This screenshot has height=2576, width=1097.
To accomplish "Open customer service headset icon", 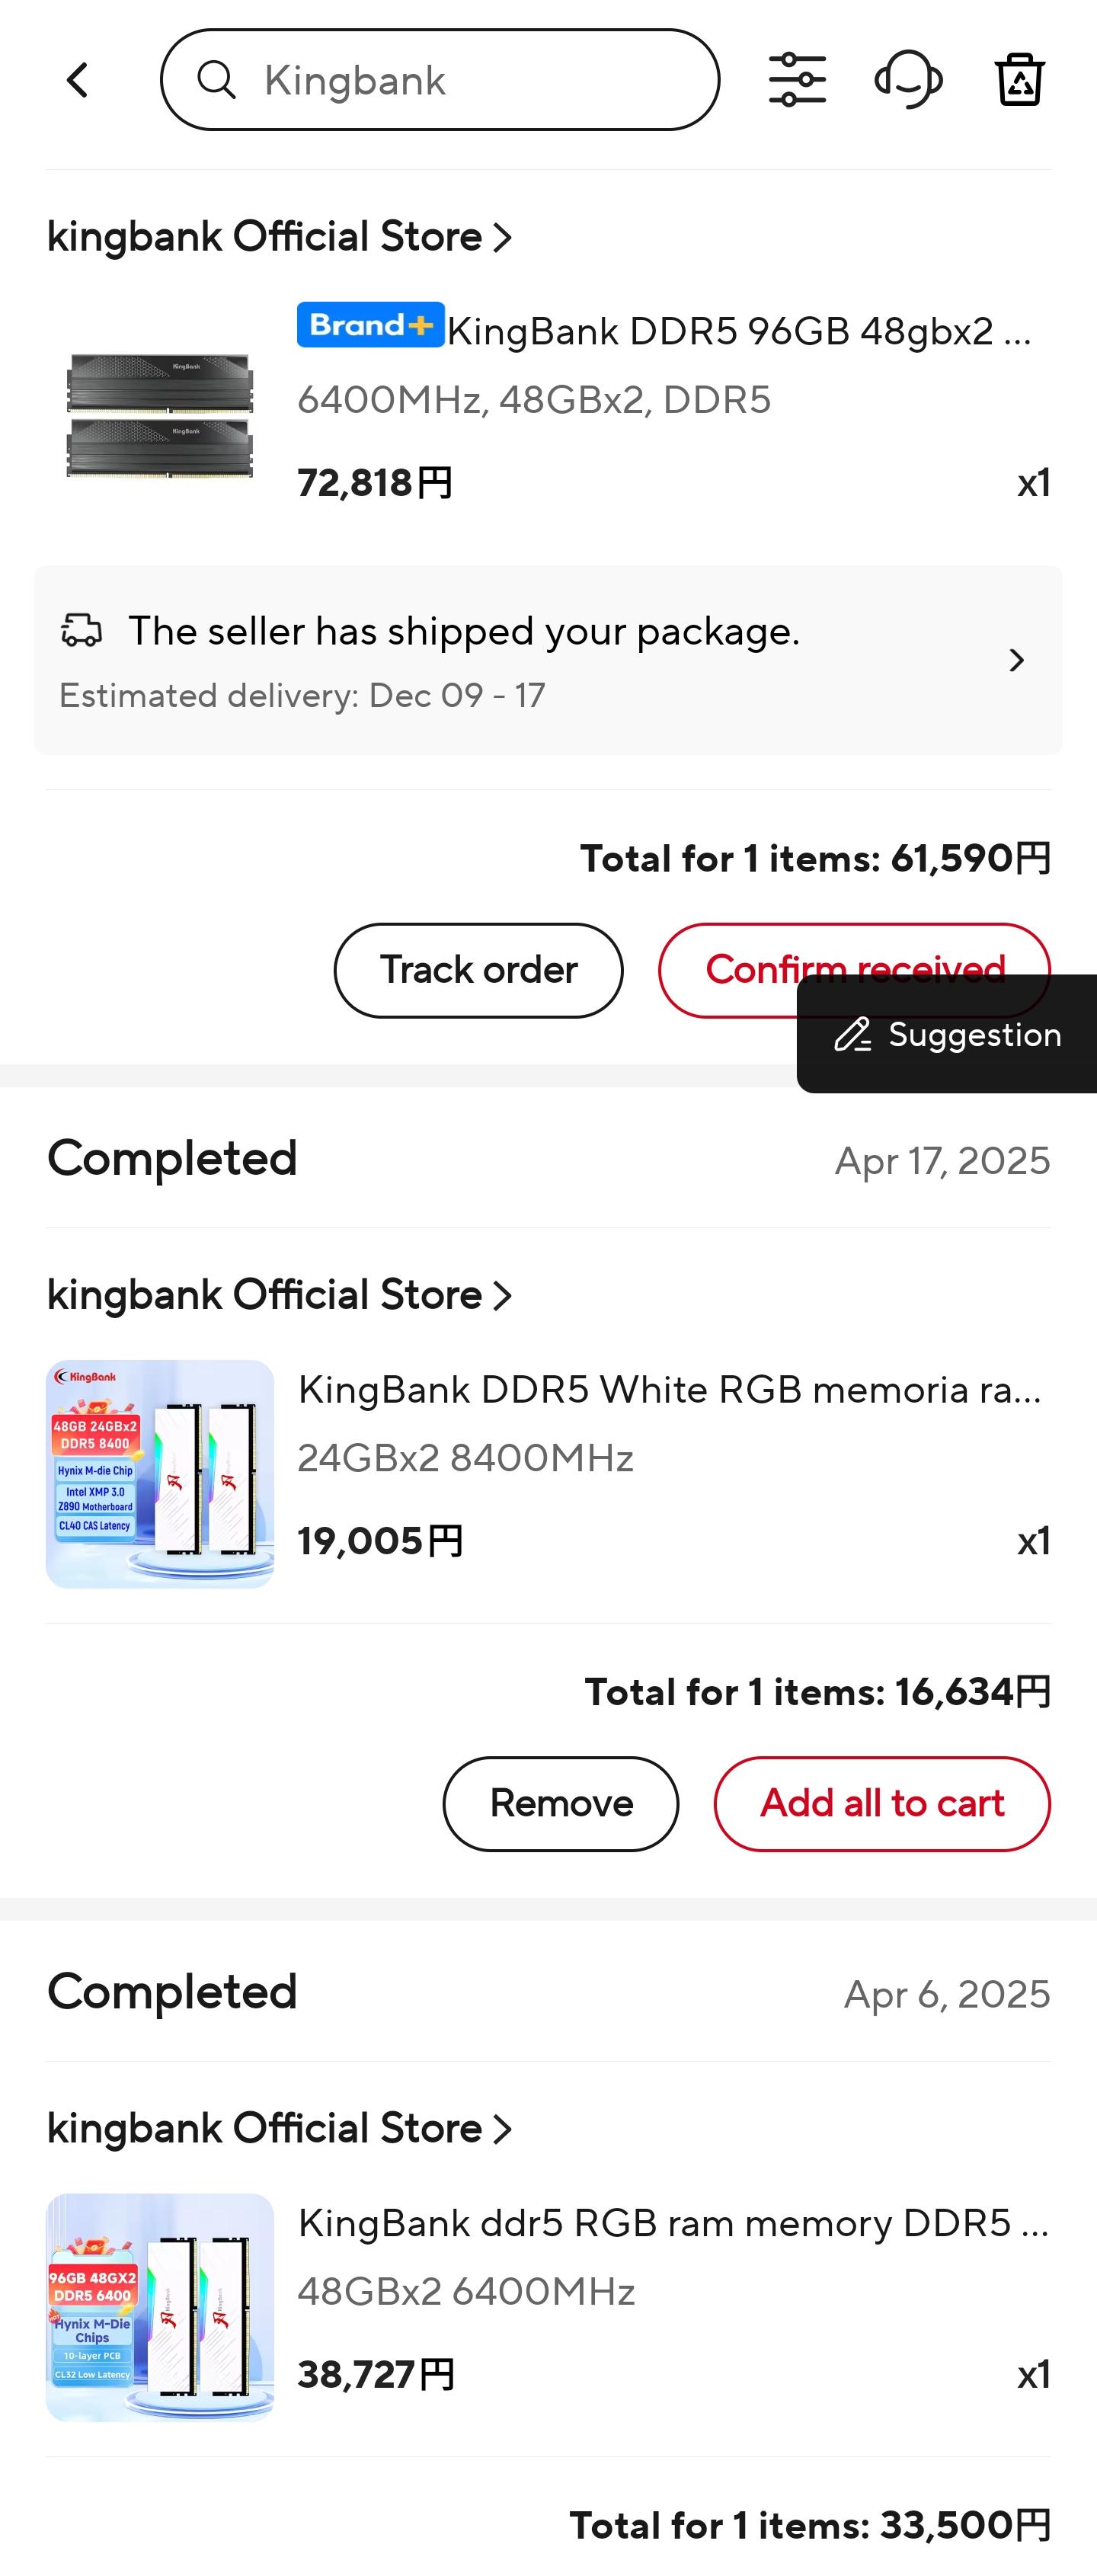I will [908, 80].
